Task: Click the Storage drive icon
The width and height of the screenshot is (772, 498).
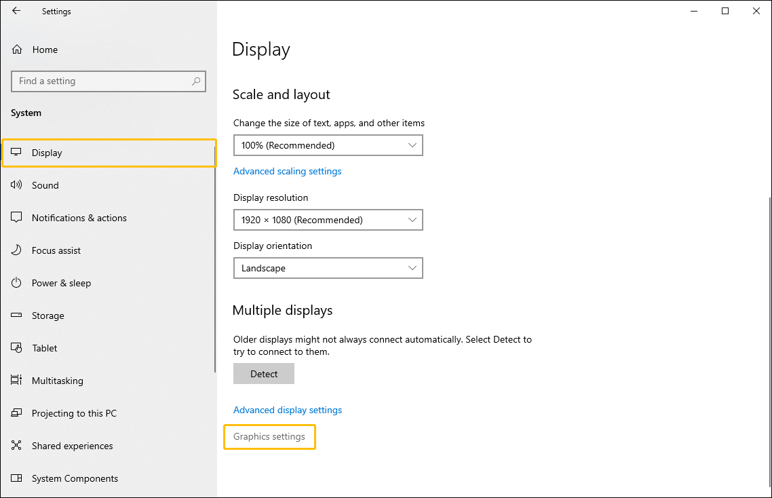Action: [x=16, y=315]
